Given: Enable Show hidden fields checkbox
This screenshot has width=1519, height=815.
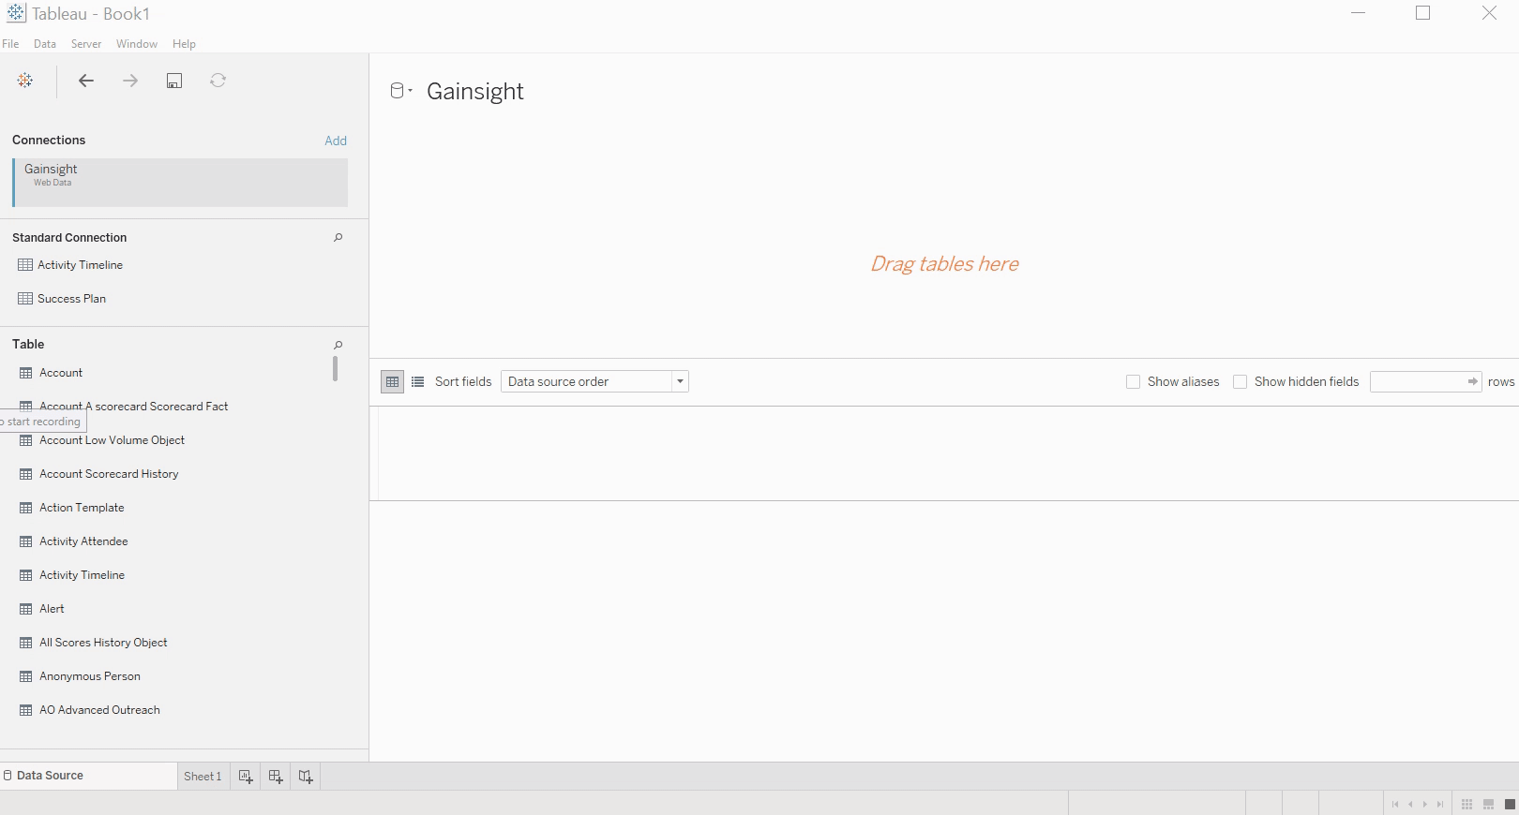Looking at the screenshot, I should click(1240, 381).
